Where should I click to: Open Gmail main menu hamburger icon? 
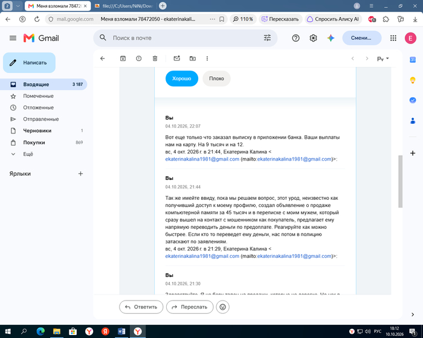pyautogui.click(x=13, y=38)
